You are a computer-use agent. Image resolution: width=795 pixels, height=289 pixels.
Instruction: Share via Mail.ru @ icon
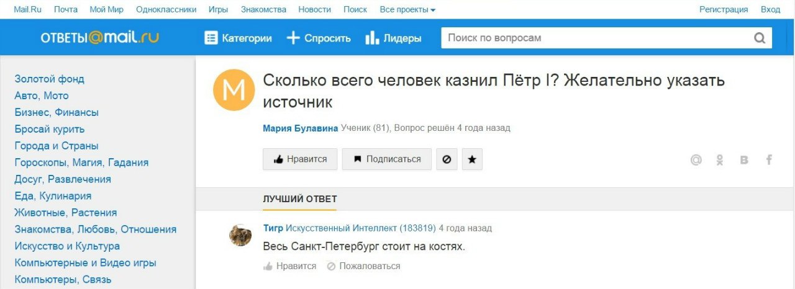tap(696, 160)
